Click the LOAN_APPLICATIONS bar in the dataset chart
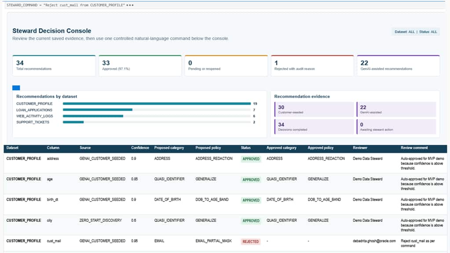 tap(98, 110)
